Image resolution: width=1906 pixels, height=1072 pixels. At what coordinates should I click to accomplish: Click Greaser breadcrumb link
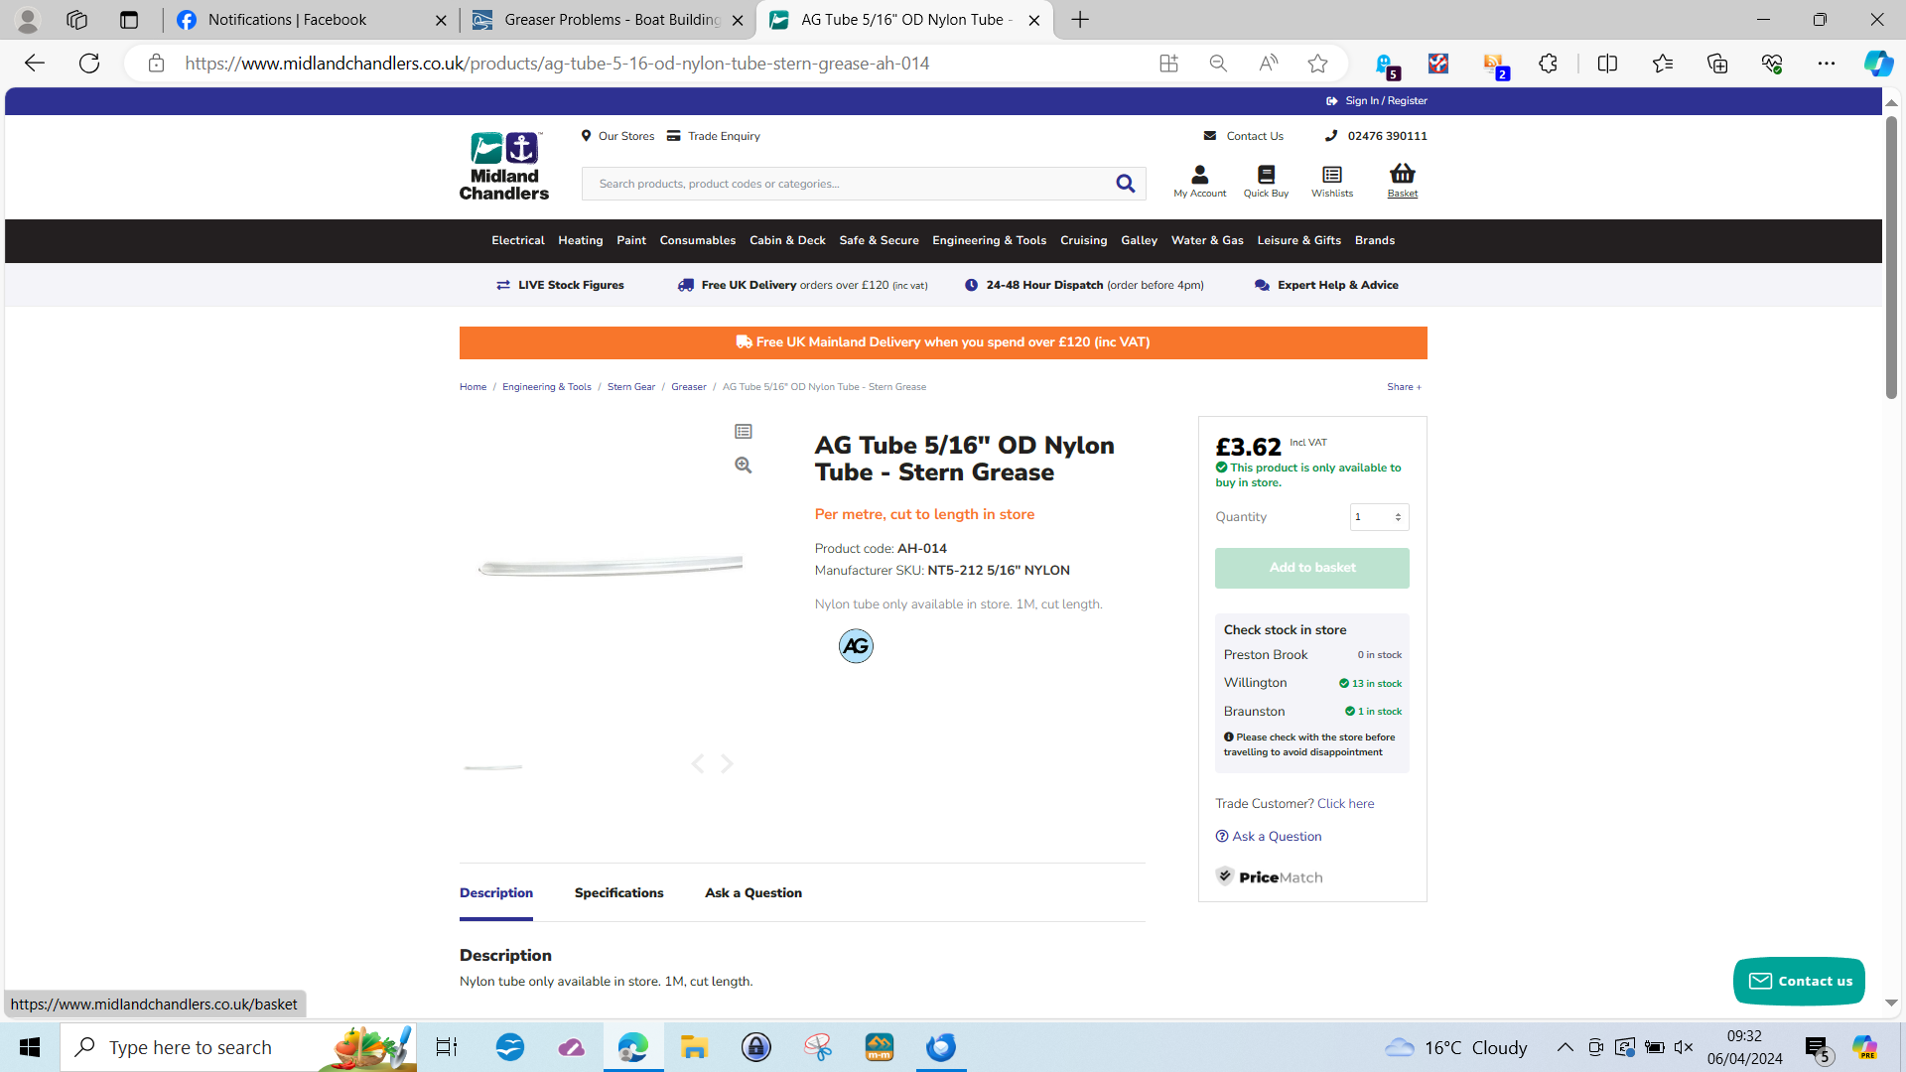(x=688, y=387)
